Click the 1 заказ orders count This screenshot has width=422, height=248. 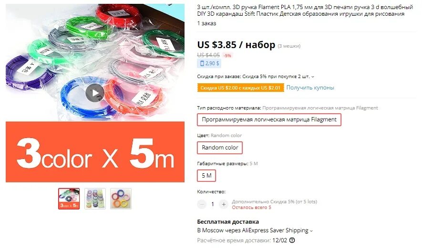(206, 23)
